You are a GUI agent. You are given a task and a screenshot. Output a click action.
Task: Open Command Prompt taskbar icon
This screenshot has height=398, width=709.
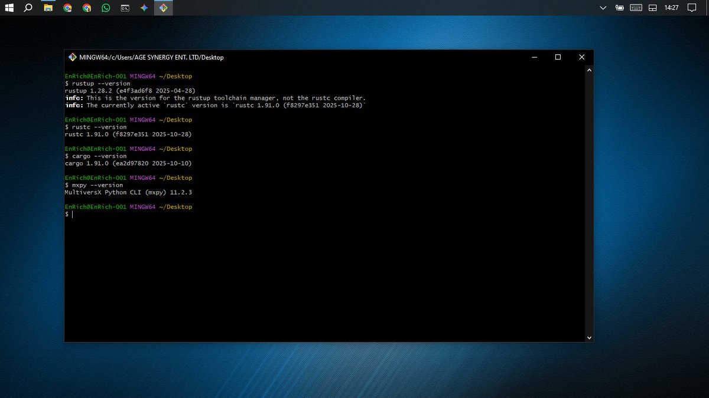click(x=125, y=8)
